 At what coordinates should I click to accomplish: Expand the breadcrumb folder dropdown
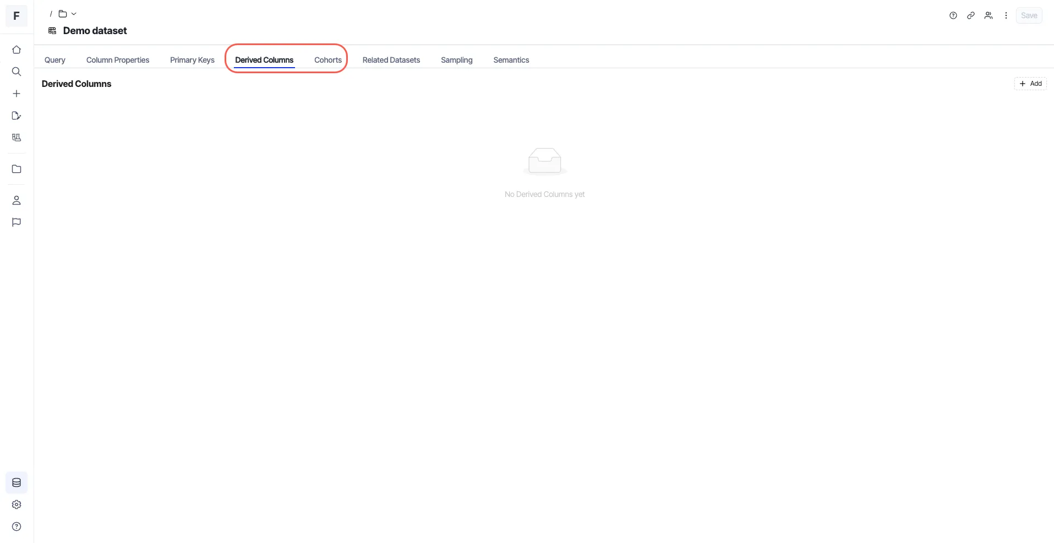coord(68,14)
